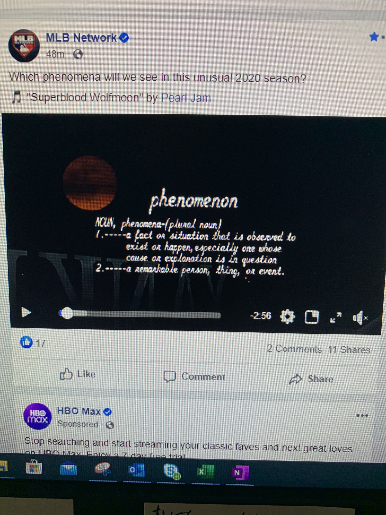This screenshot has height=515, width=386.
Task: Share the MLB Network post
Action: (311, 379)
